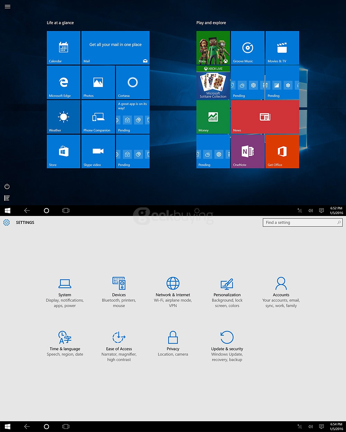The width and height of the screenshot is (346, 432).
Task: Open Movies & TV tile
Action: coord(282,48)
